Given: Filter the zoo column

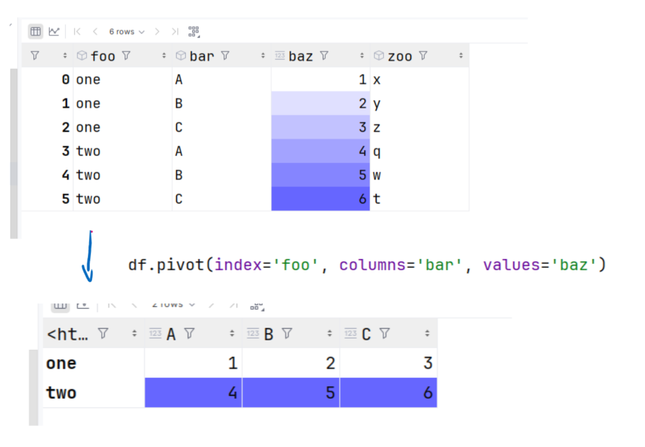Looking at the screenshot, I should [423, 56].
